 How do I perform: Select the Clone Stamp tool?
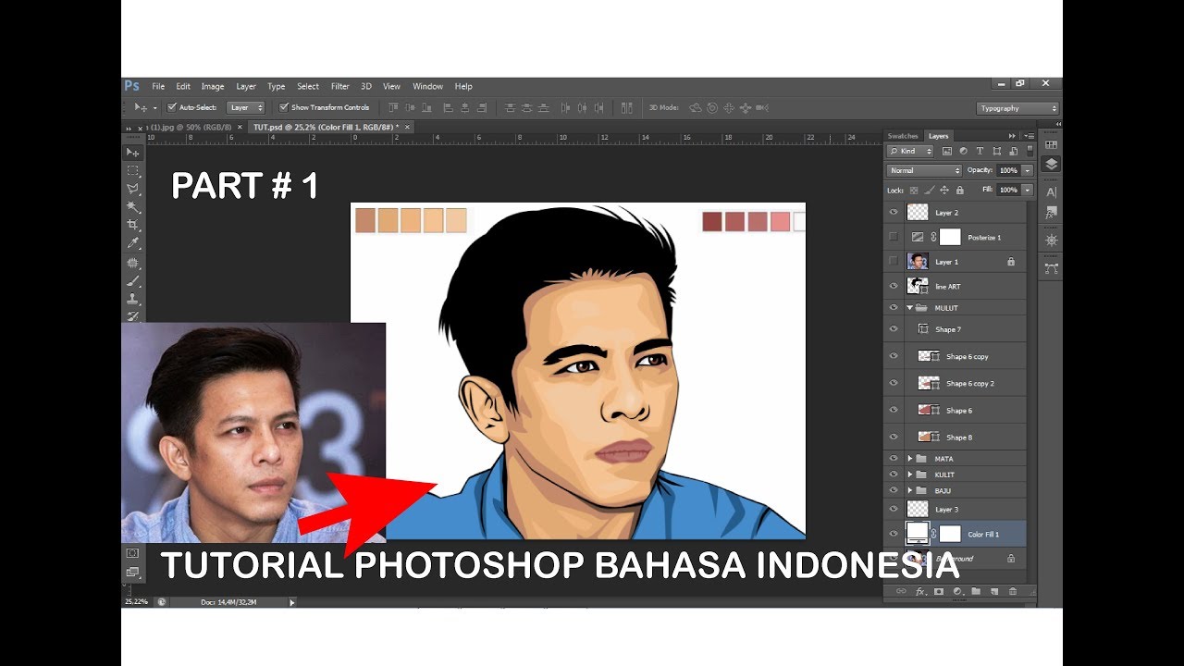(133, 300)
